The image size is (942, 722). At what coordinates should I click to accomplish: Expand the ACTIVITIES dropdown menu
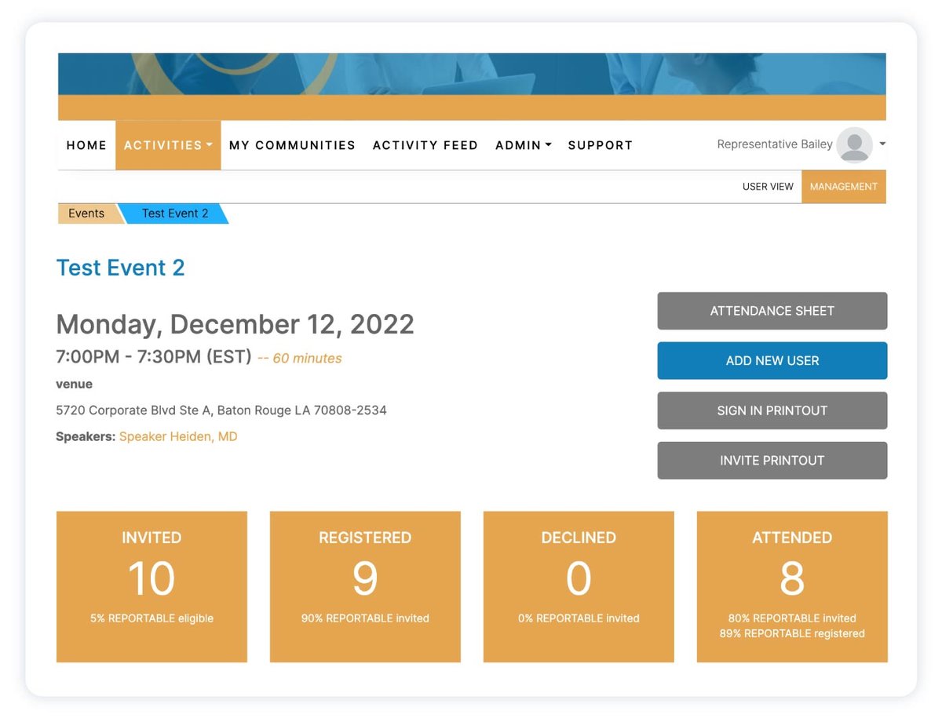[x=208, y=144]
